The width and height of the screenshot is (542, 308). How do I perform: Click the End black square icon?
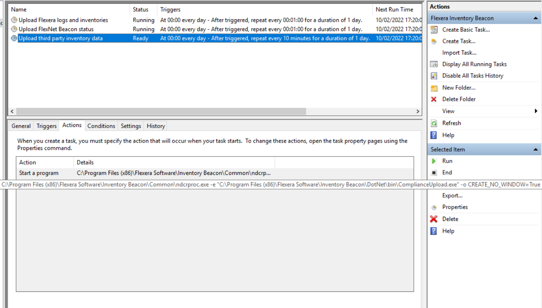pyautogui.click(x=434, y=173)
